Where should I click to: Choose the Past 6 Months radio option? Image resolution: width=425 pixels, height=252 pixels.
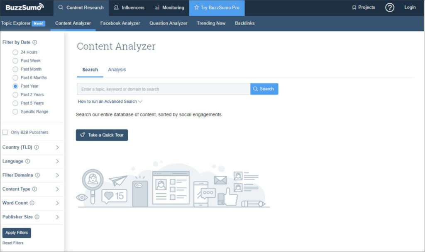pos(15,78)
